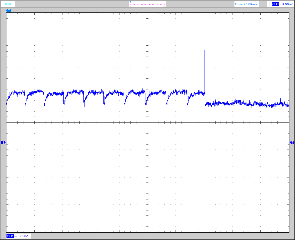This screenshot has height=240, width=295.
Task: Select the CH1 trigger source badge
Action: (x=275, y=4)
